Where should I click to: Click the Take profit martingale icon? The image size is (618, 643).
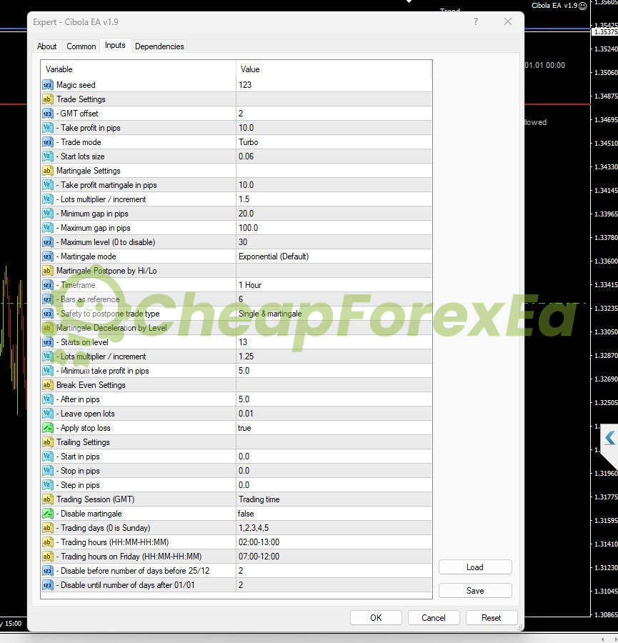click(x=48, y=185)
